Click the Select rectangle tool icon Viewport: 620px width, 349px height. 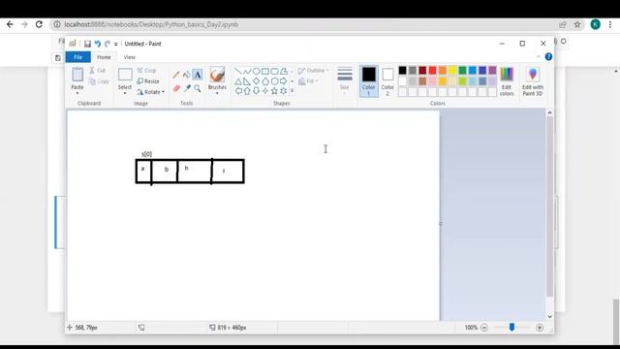click(125, 75)
